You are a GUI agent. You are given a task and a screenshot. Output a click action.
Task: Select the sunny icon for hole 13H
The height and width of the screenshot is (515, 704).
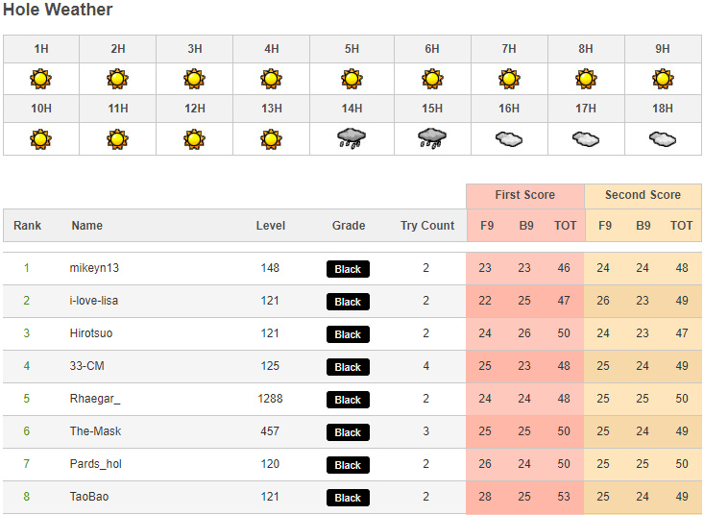point(272,138)
